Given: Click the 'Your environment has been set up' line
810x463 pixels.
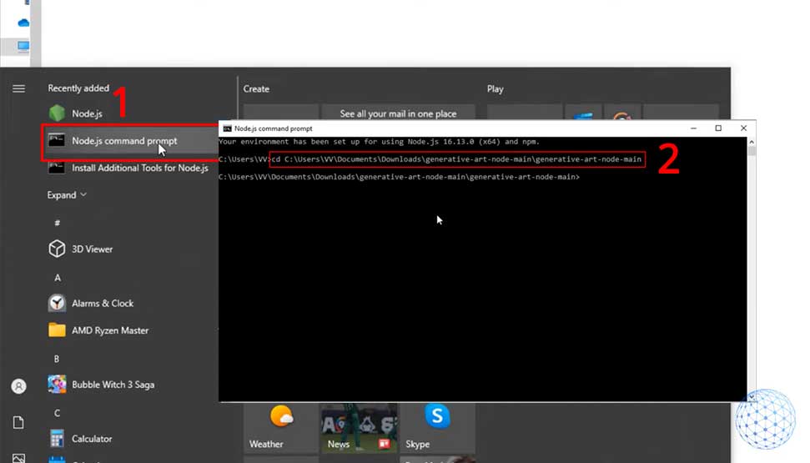Looking at the screenshot, I should 380,142.
